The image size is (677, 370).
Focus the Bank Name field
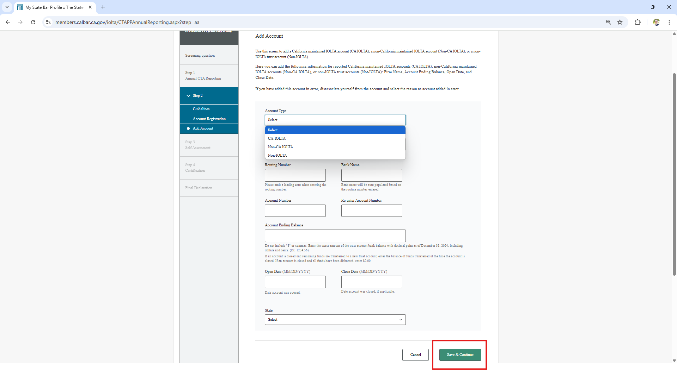372,175
